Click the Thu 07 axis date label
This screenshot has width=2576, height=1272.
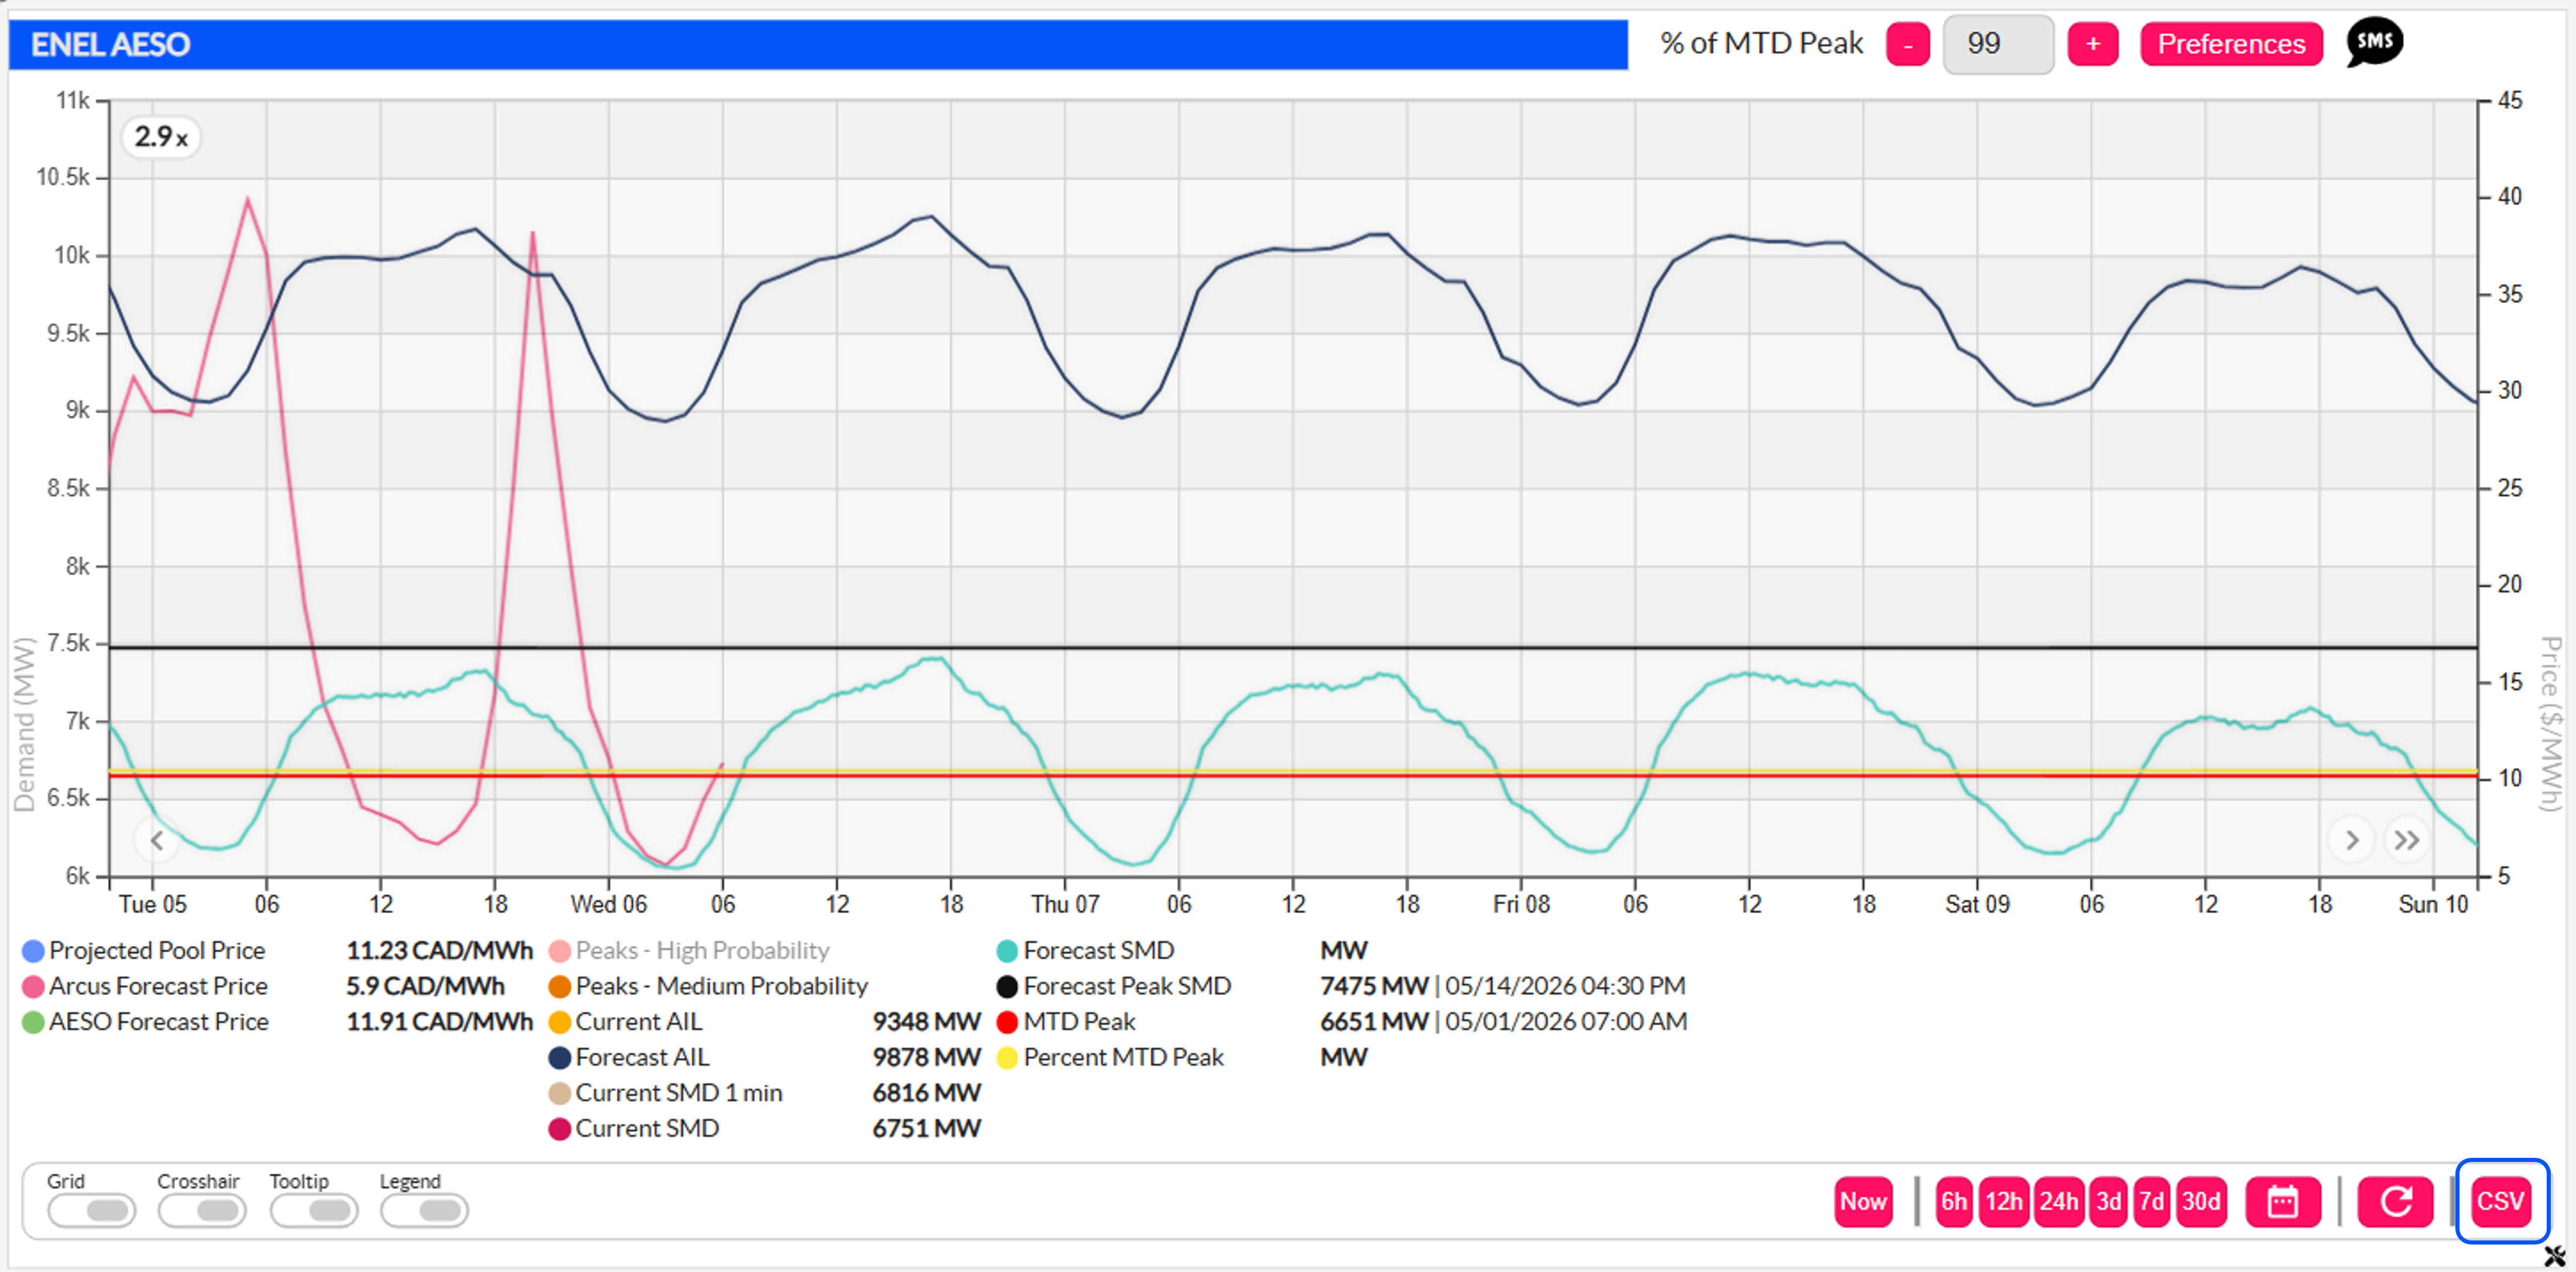(1065, 905)
